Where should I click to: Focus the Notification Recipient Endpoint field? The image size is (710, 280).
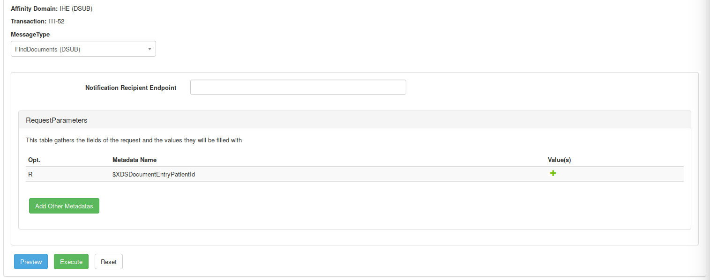[298, 87]
